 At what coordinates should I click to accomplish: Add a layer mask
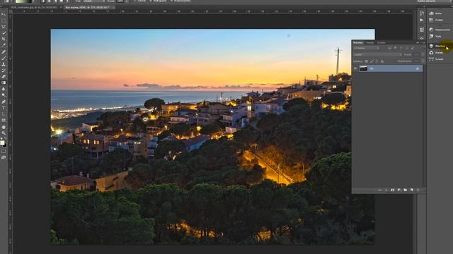click(x=393, y=190)
